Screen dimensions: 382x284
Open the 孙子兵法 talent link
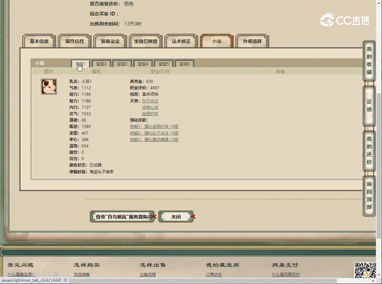[150, 101]
